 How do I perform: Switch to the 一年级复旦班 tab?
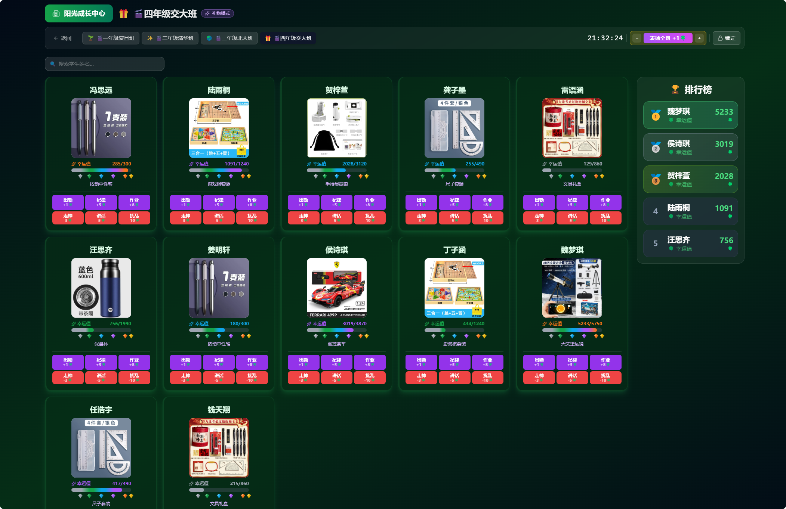pos(111,38)
